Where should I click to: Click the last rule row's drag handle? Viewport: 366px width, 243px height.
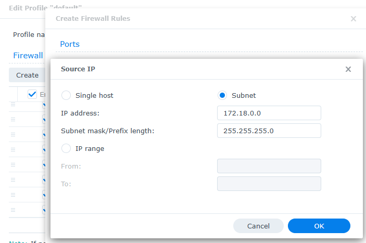coord(13,209)
